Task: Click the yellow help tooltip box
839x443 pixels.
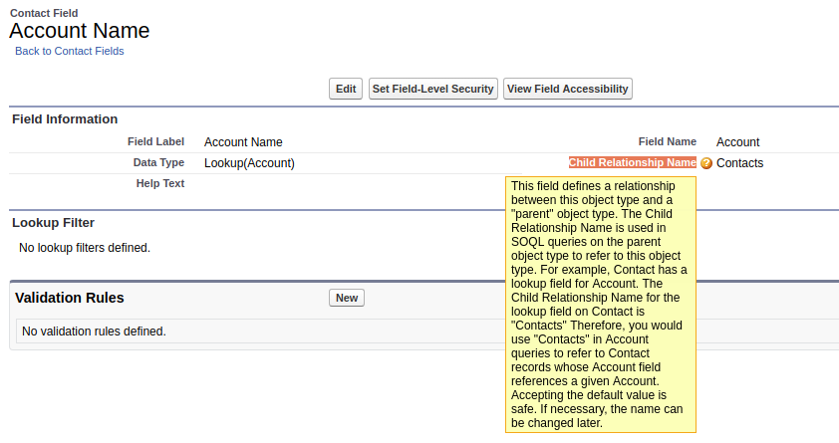Action: pyautogui.click(x=600, y=305)
